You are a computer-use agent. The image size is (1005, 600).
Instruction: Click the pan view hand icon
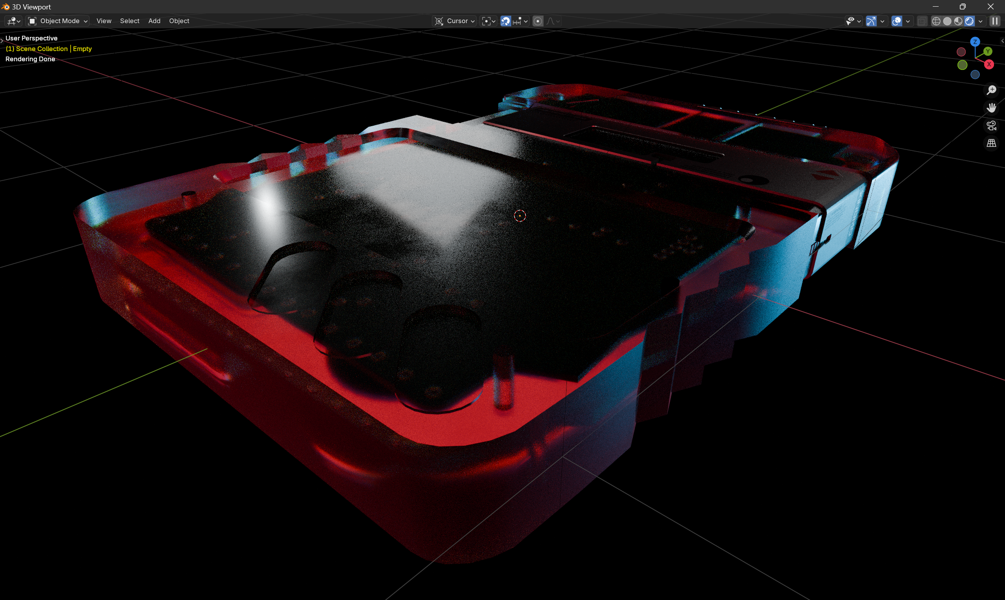(x=992, y=108)
